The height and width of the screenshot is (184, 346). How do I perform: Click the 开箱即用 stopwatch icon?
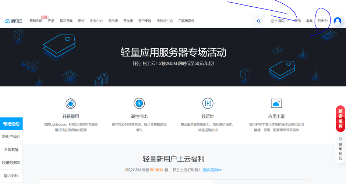click(x=71, y=103)
